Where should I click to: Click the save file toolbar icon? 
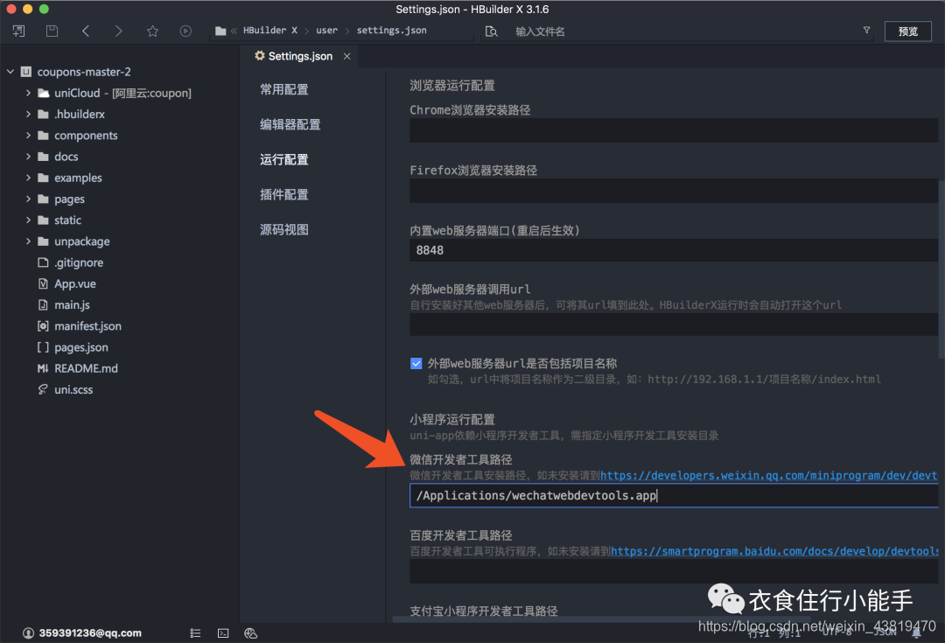click(x=52, y=31)
